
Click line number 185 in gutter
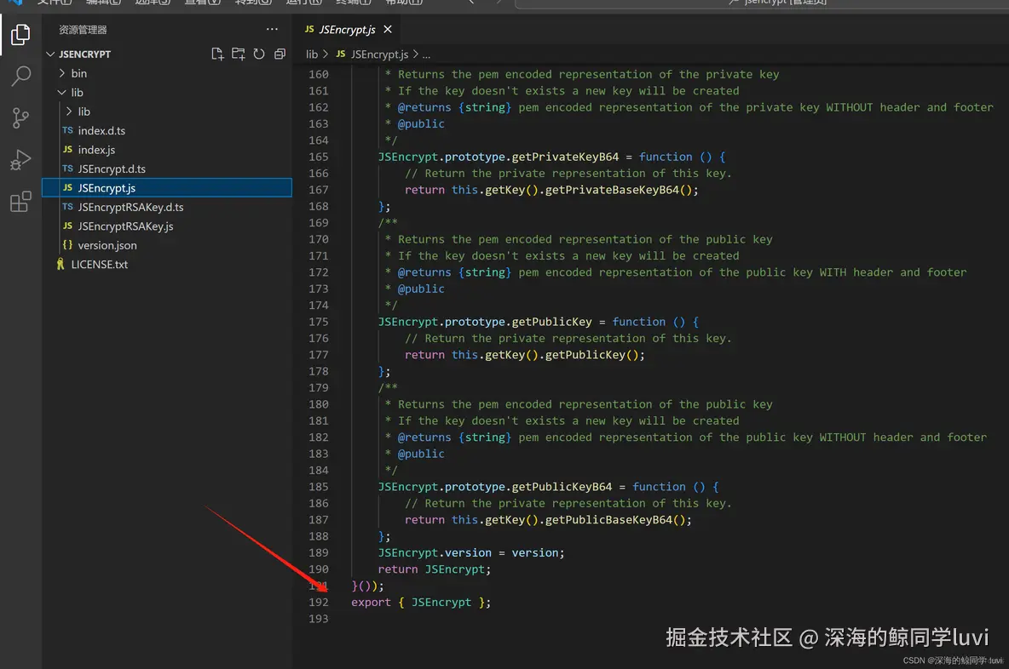[x=319, y=487]
